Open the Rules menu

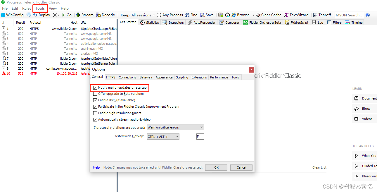[x=27, y=8]
